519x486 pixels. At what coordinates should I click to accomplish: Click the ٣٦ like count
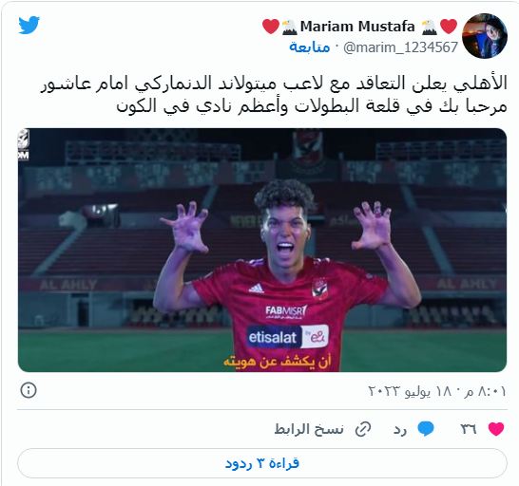click(x=469, y=429)
